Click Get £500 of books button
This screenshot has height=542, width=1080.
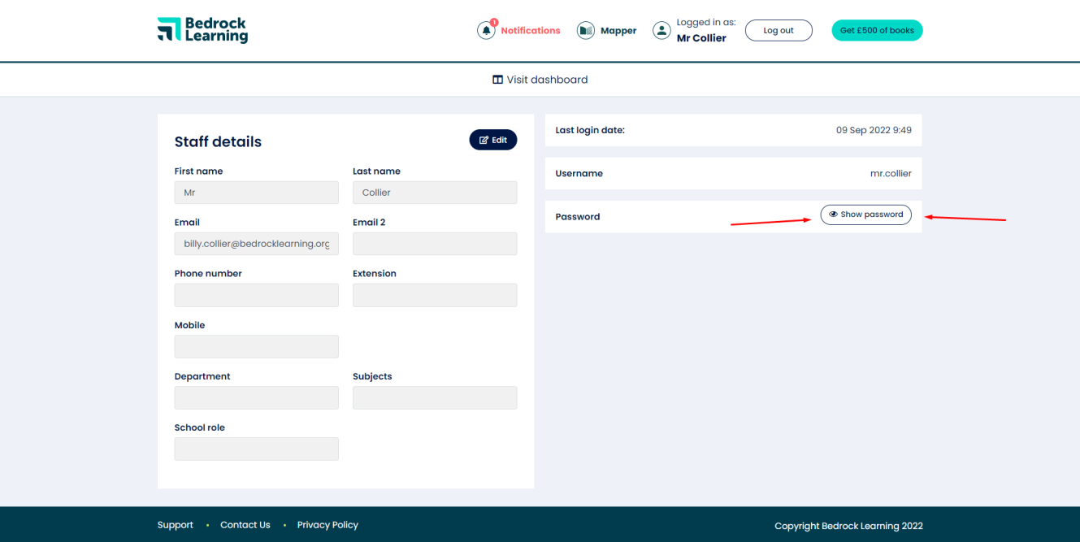click(x=877, y=31)
